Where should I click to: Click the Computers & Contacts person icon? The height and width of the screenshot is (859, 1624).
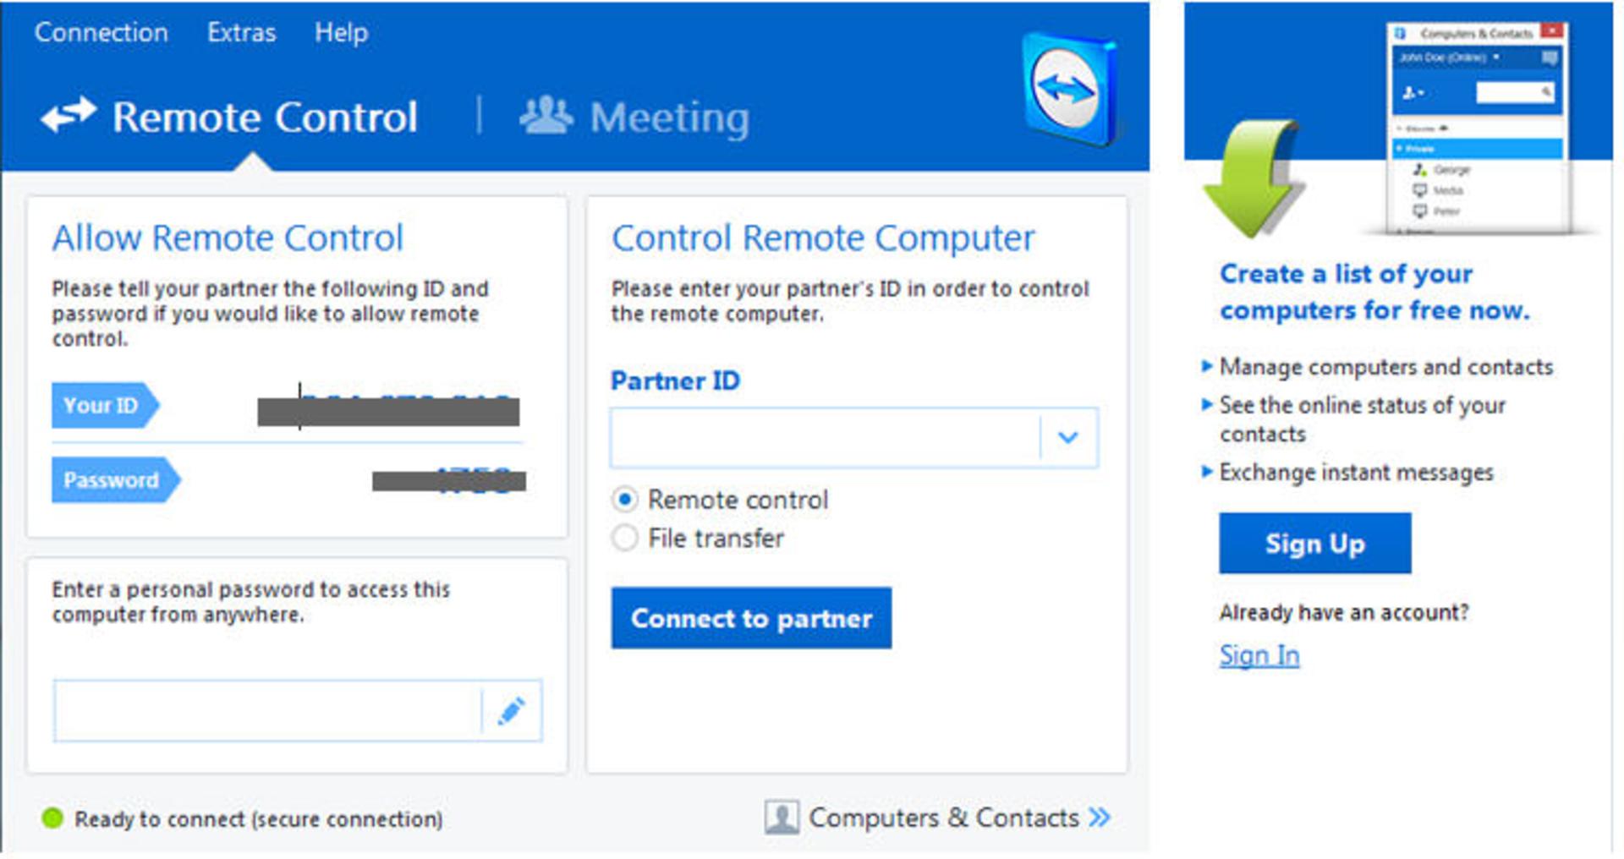[782, 818]
